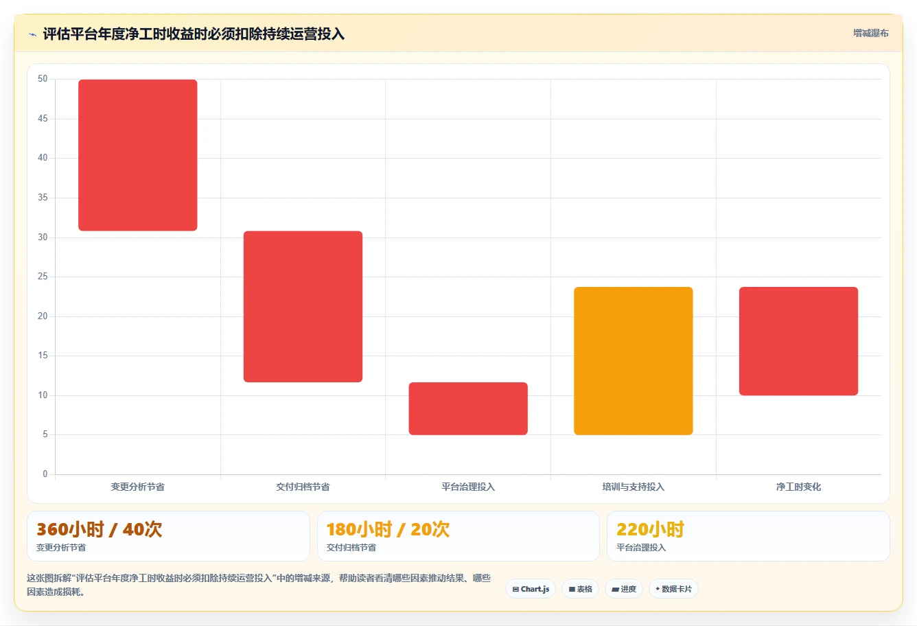This screenshot has height=626, width=917.
Task: Click the chart title 评估平台年度净工时收益
Action: pyautogui.click(x=194, y=34)
